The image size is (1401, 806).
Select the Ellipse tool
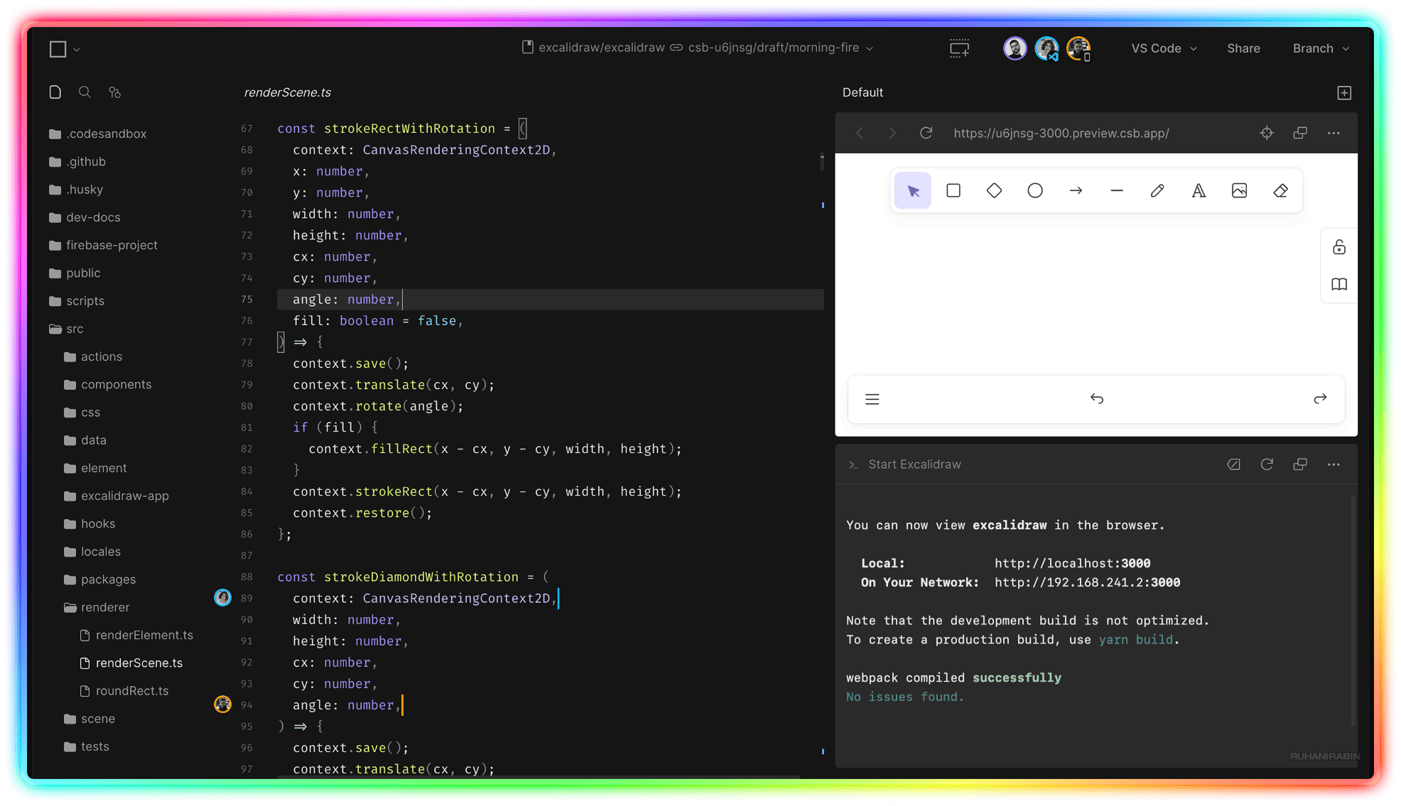pos(1035,190)
